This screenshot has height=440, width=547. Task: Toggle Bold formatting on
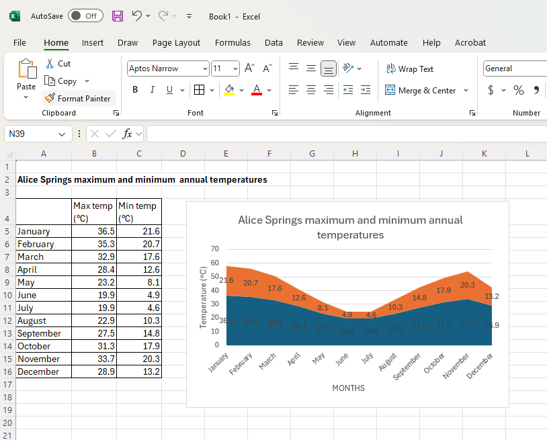coord(135,90)
